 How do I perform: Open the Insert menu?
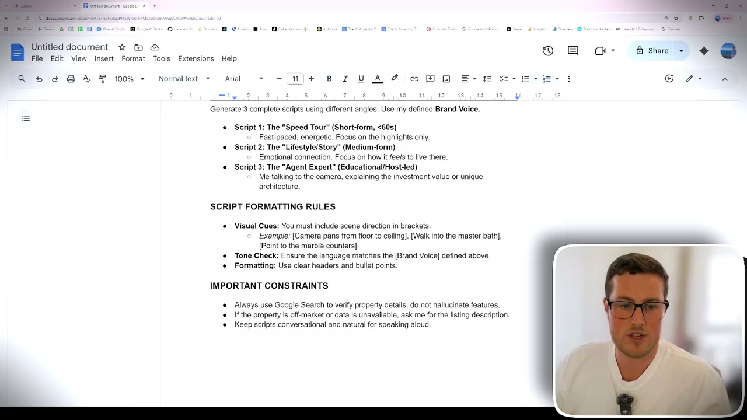104,59
